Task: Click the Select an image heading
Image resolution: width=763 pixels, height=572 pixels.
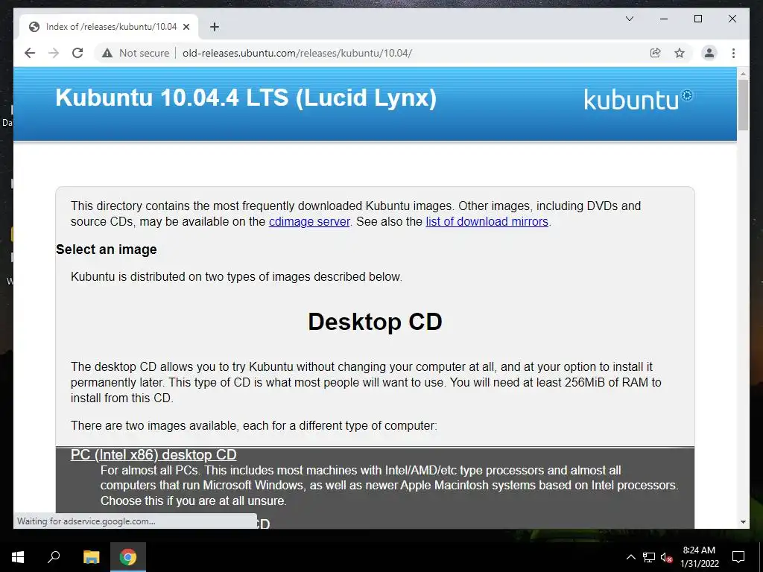Action: click(x=106, y=250)
